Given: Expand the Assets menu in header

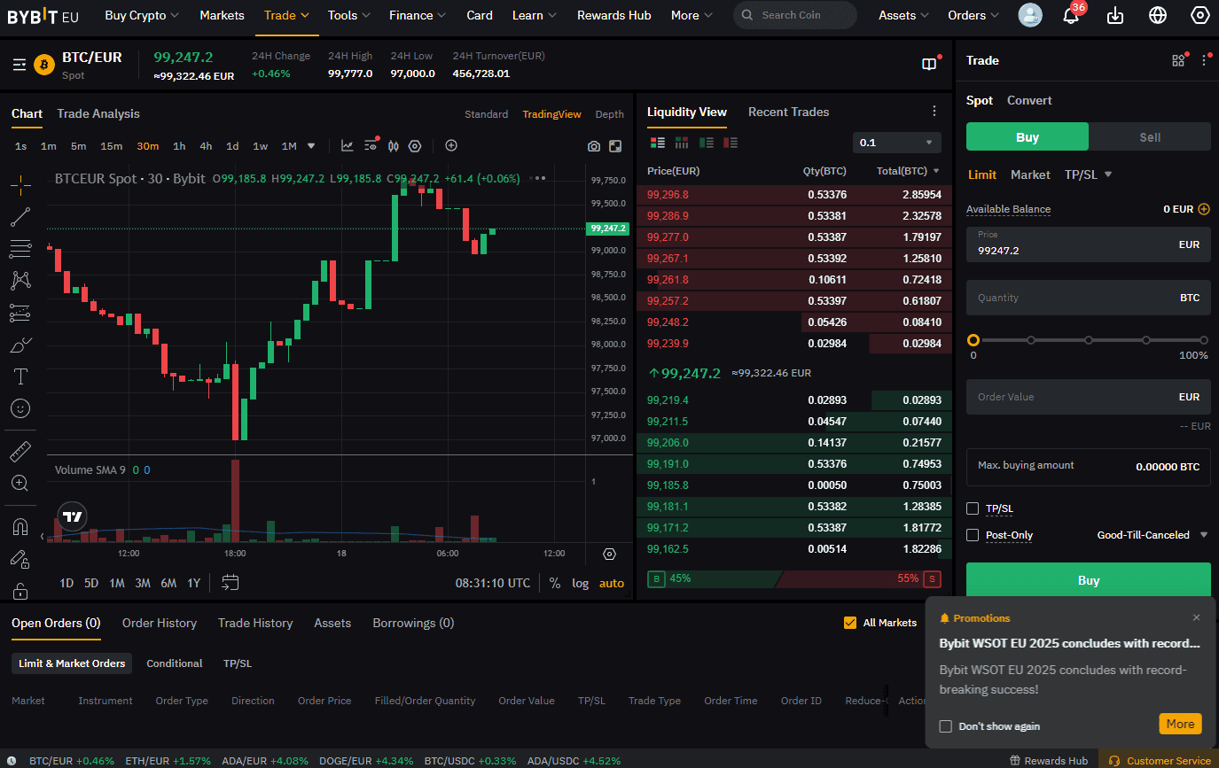Looking at the screenshot, I should (x=903, y=15).
